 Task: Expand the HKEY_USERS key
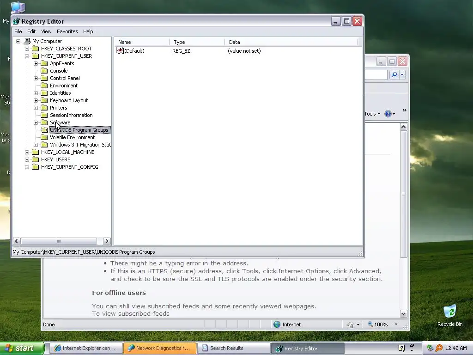click(27, 159)
